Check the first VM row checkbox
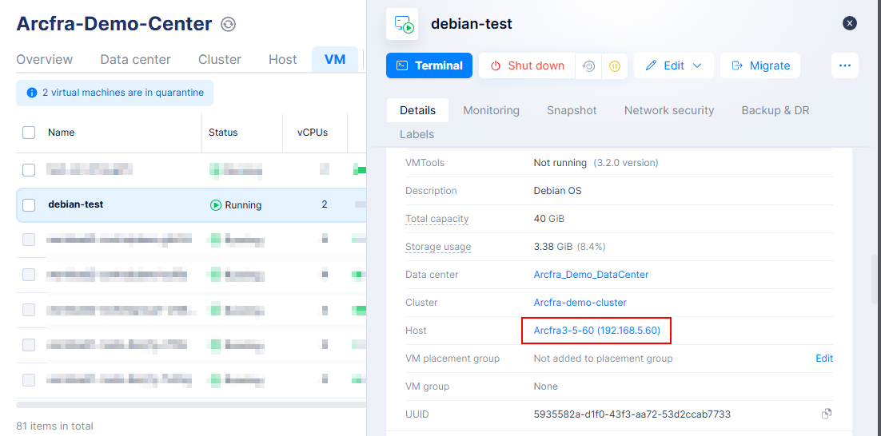Screen dimensions: 881x436 pyautogui.click(x=29, y=169)
